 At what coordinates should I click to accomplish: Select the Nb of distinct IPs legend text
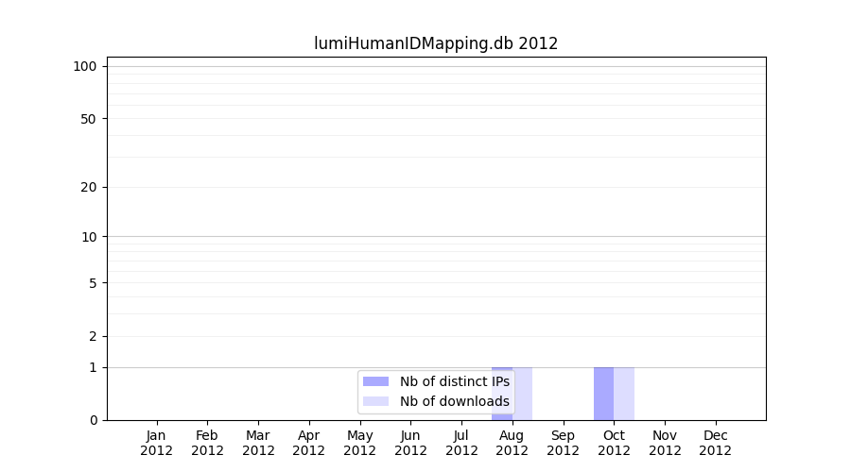(x=454, y=381)
